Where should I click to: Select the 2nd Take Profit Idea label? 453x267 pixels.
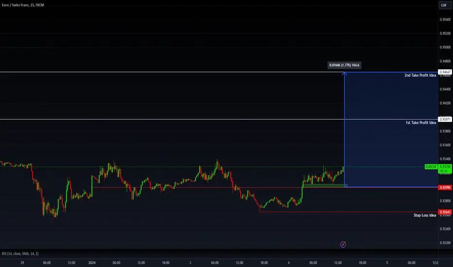(420, 75)
